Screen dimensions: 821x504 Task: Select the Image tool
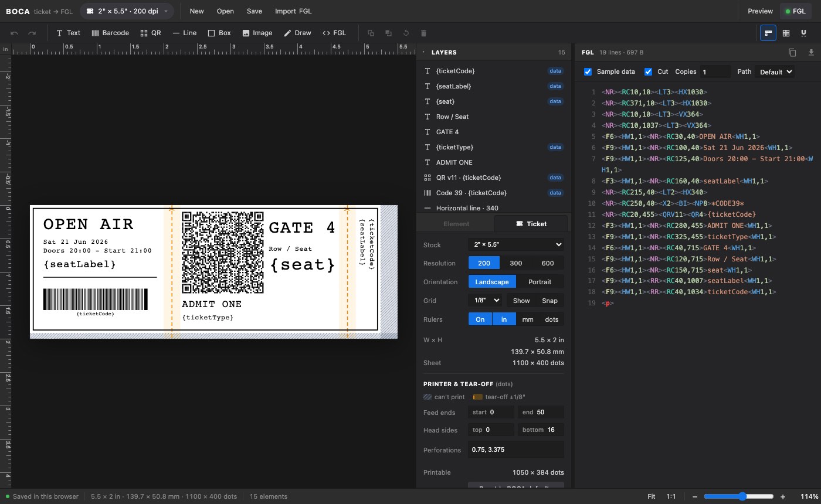tap(257, 33)
